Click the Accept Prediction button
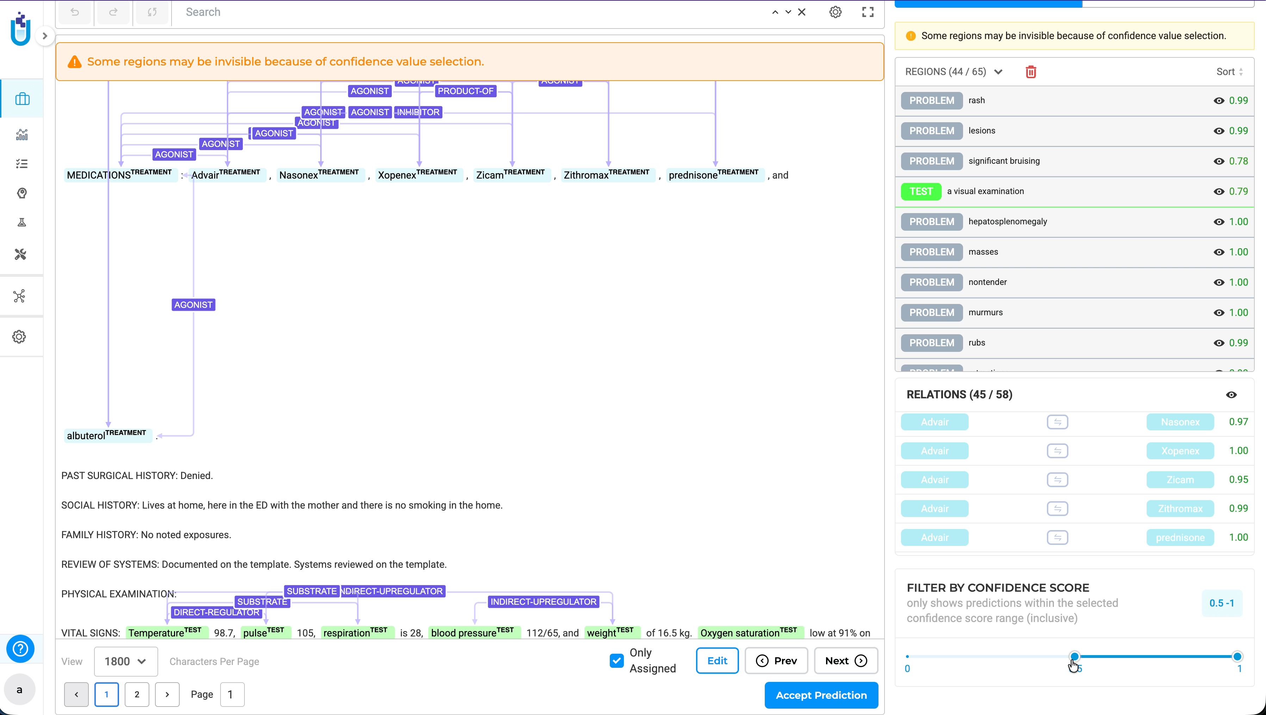The image size is (1266, 715). 821,695
